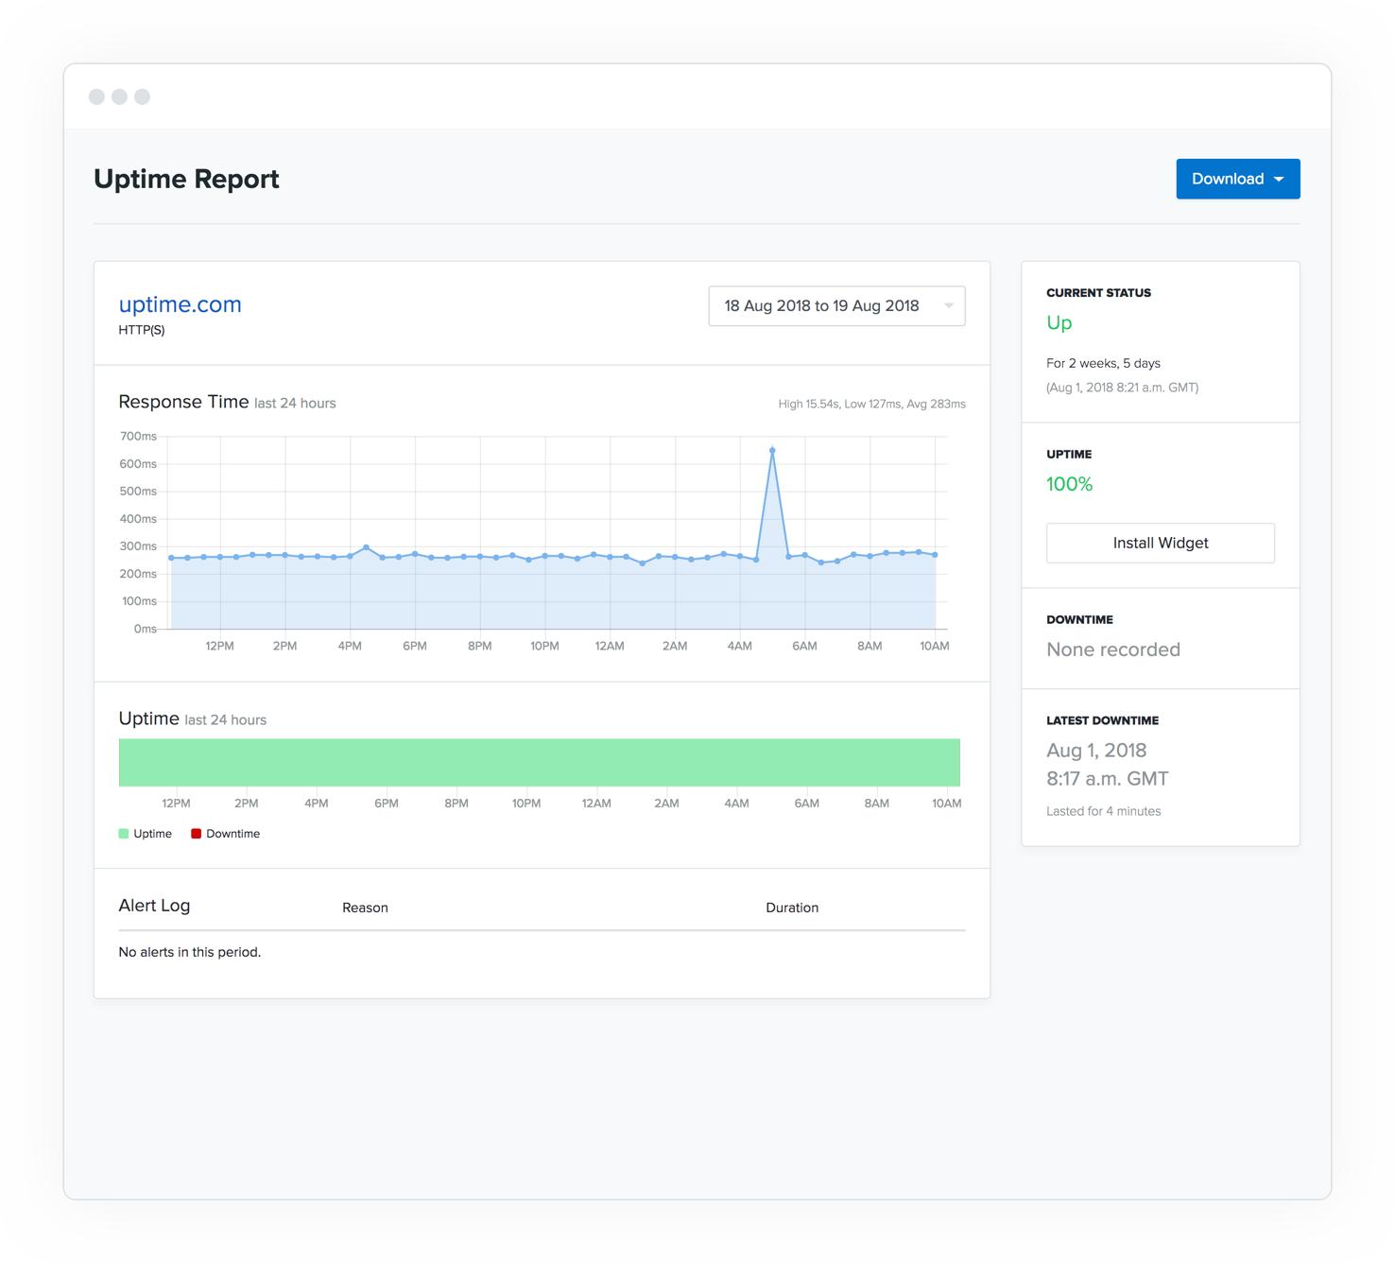Click the 'For 2 weeks, 5 days' text
This screenshot has width=1395, height=1263.
click(1103, 363)
